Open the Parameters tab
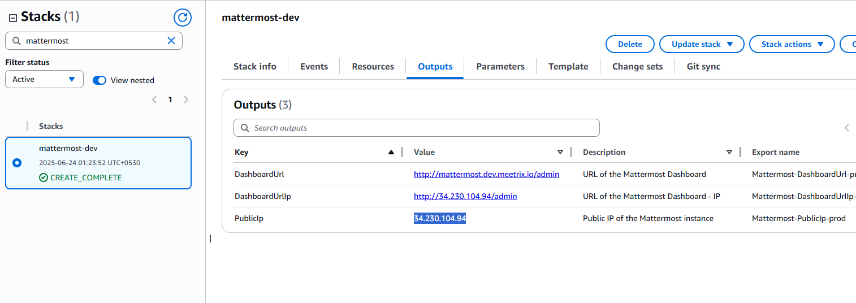This screenshot has width=856, height=303. pos(500,67)
